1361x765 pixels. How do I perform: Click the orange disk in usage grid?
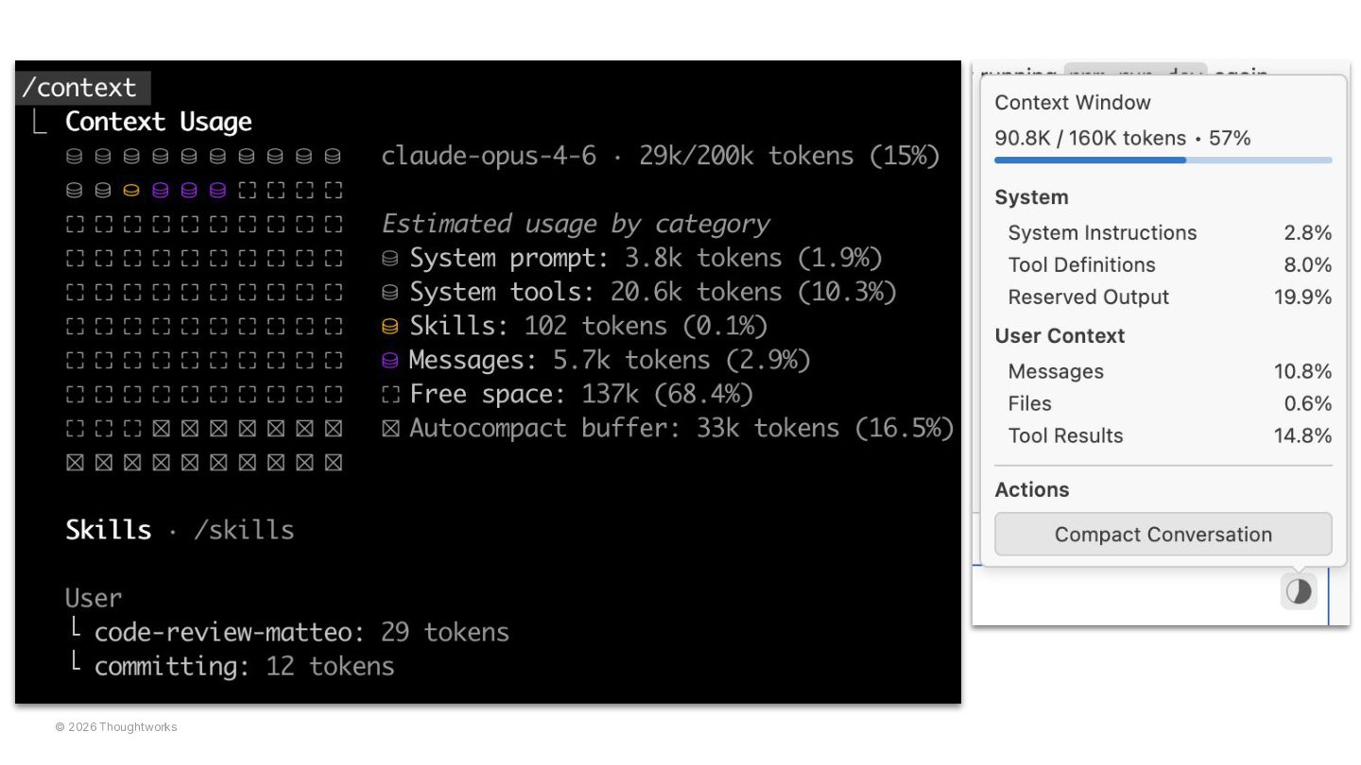pos(131,191)
